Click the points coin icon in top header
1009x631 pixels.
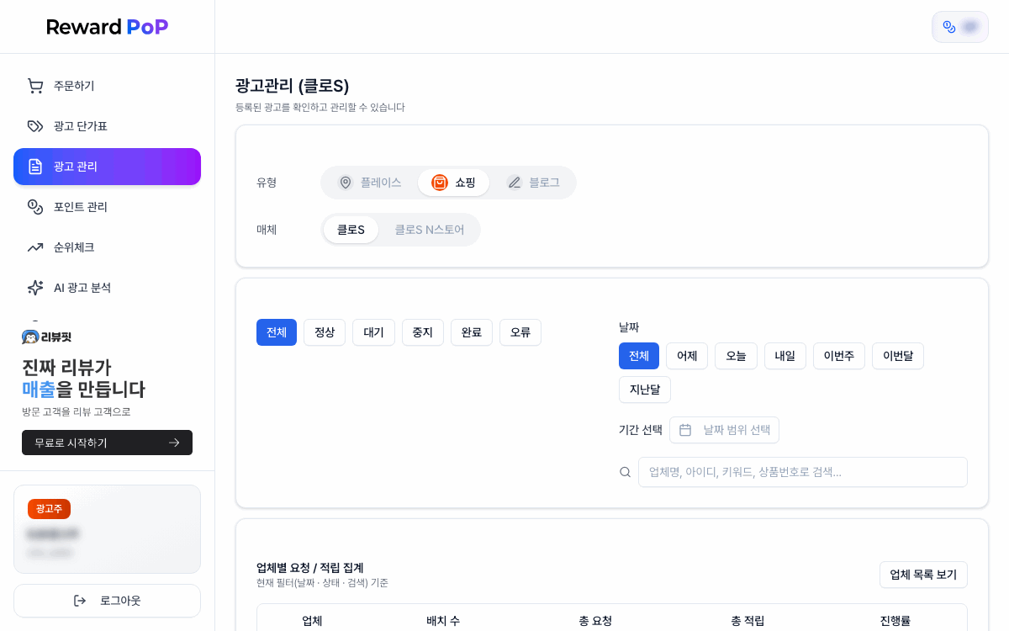(949, 27)
